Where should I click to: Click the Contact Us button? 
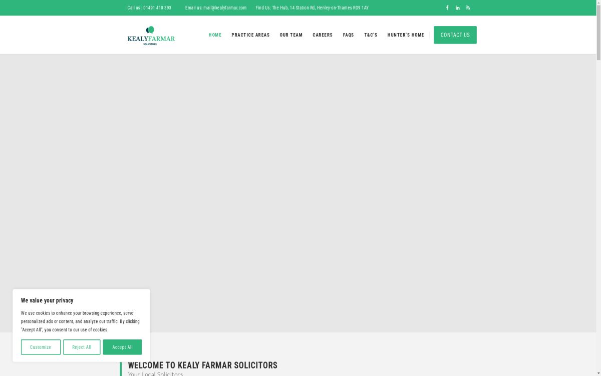click(x=455, y=35)
